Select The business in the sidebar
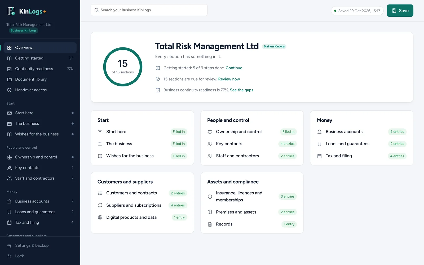Screen dimensions: 424x265 40,123
